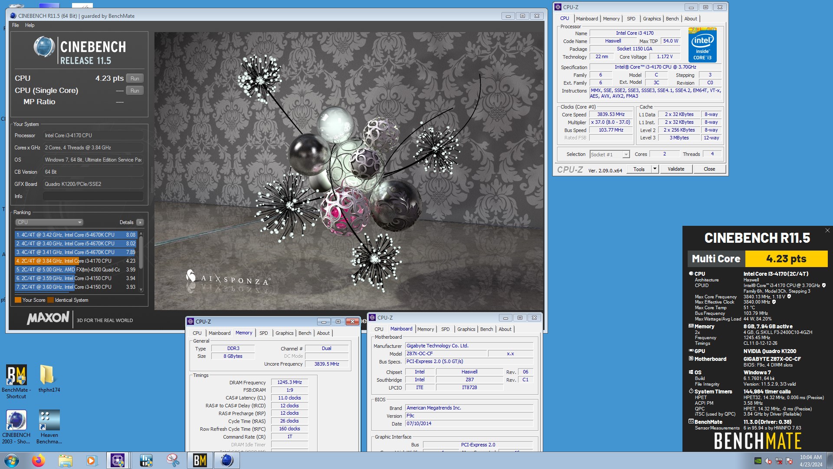
Task: Open Windows Explorer from the taskbar
Action: (65, 460)
